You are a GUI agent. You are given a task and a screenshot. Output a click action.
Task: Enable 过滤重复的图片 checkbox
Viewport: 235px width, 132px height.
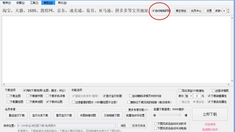(73, 102)
